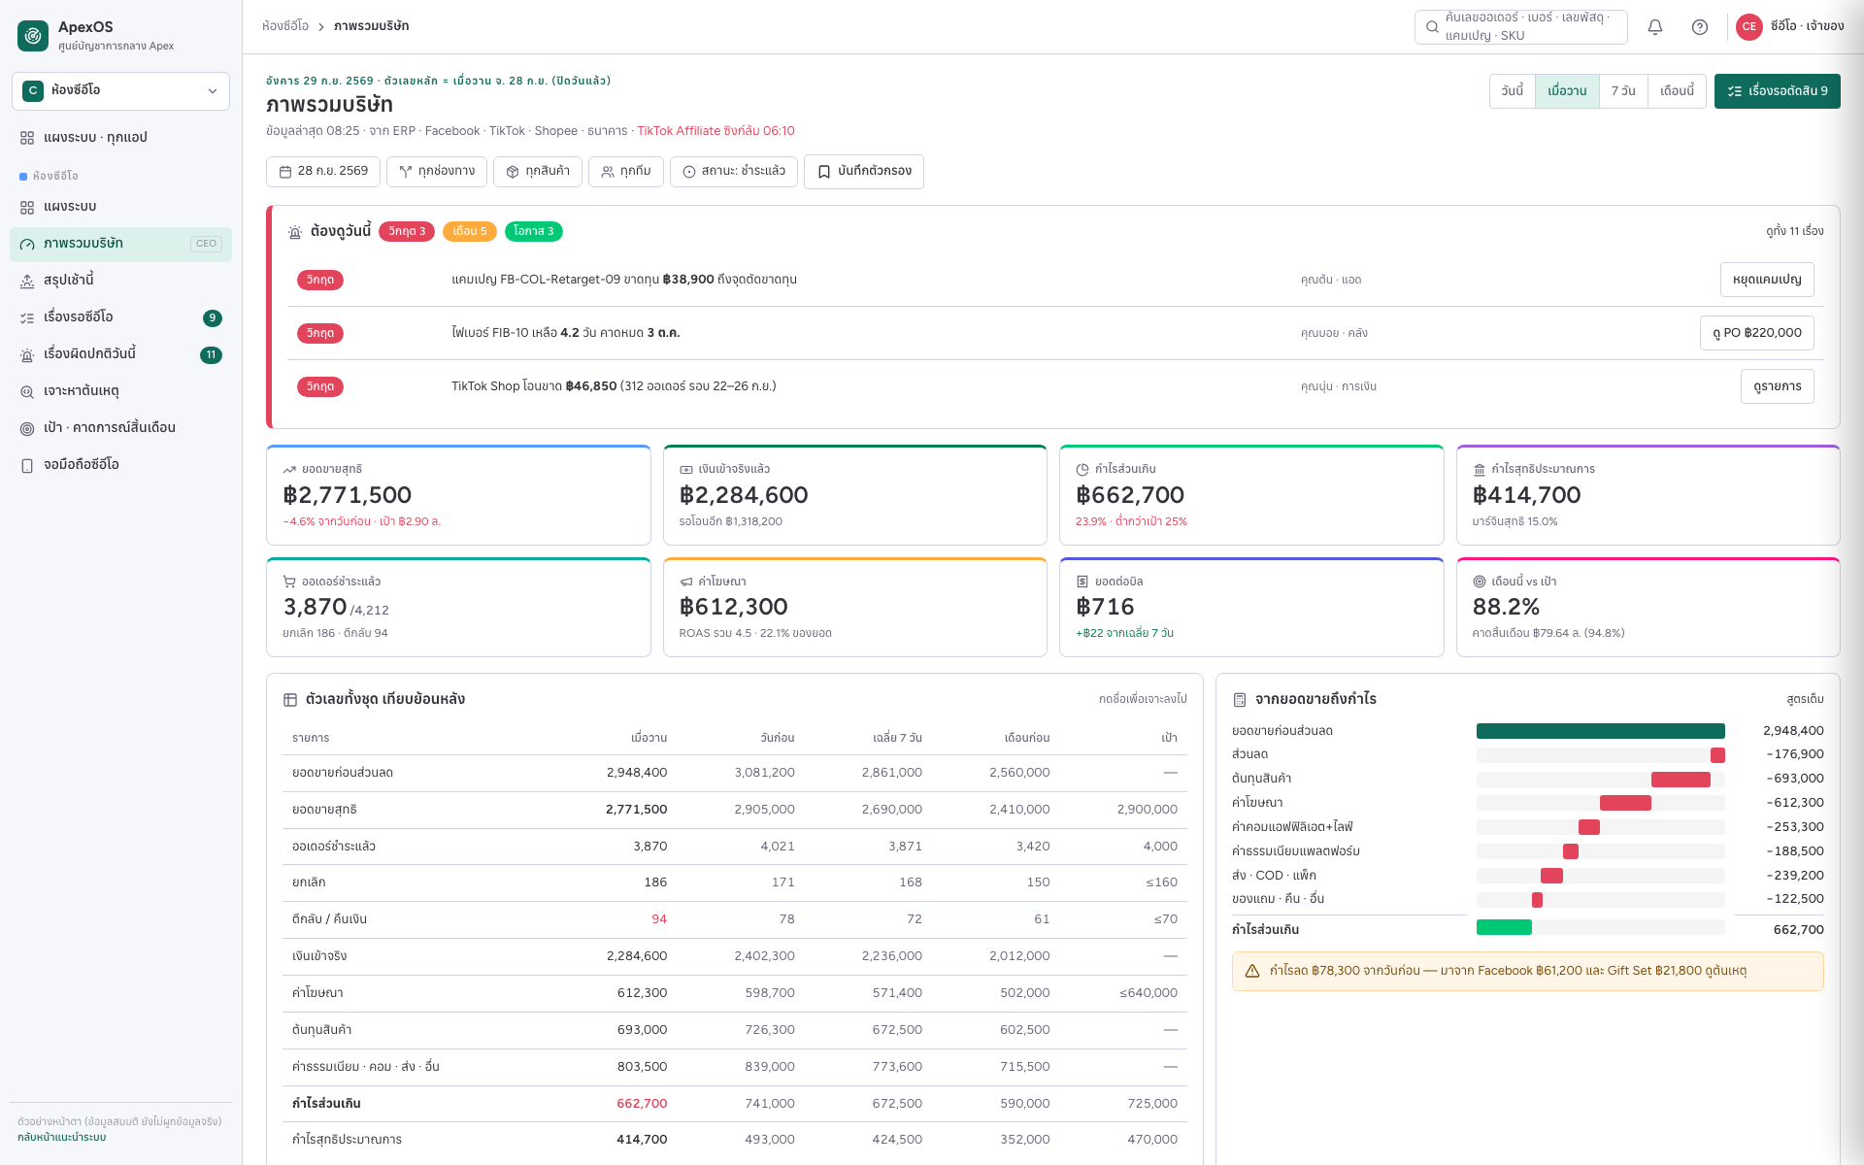The width and height of the screenshot is (1864, 1165).
Task: Click the ดู PO ฿220,000 button
Action: [1757, 333]
